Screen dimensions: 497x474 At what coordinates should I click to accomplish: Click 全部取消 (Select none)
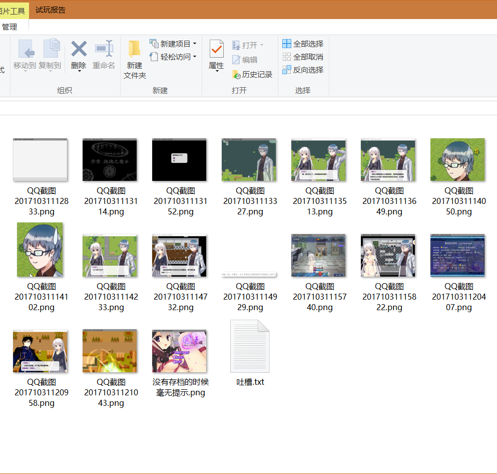(x=303, y=57)
